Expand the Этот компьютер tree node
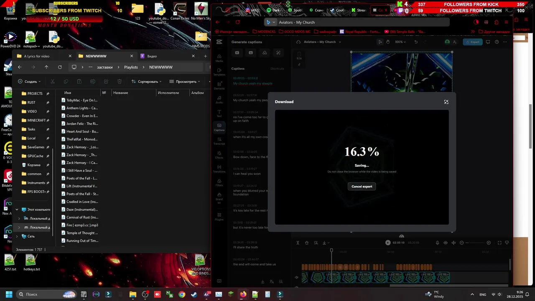Image resolution: width=535 pixels, height=301 pixels. tap(17, 209)
